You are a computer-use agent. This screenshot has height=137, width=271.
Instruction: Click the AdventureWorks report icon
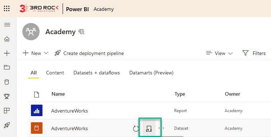[x=37, y=110]
